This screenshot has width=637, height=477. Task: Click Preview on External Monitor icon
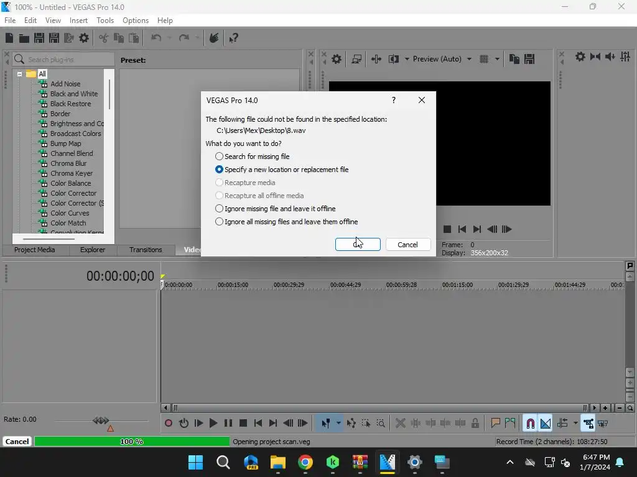(356, 59)
